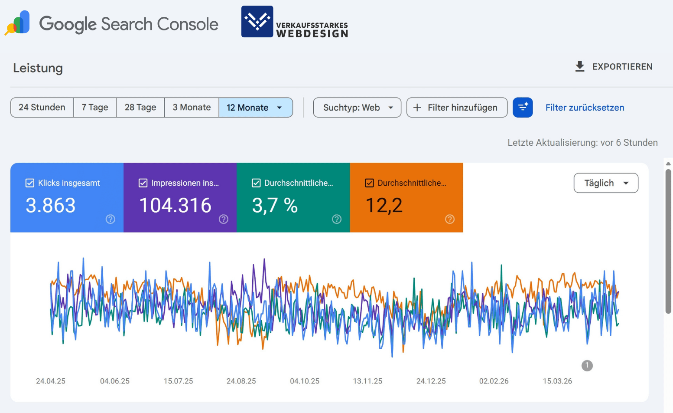Open the Exportieren download function

pos(614,66)
